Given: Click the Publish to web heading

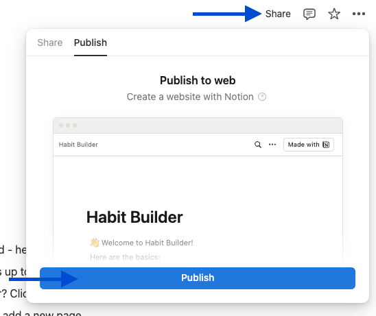Looking at the screenshot, I should (198, 80).
